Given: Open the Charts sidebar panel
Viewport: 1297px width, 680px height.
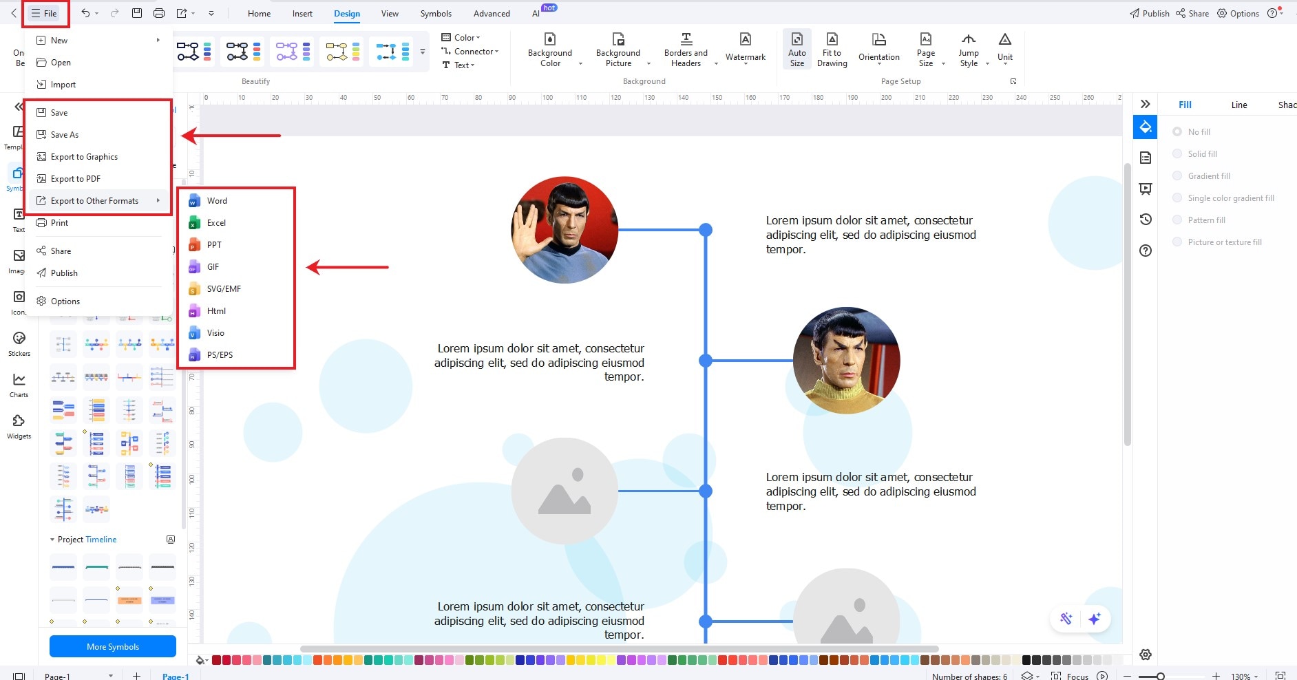Looking at the screenshot, I should pos(19,385).
